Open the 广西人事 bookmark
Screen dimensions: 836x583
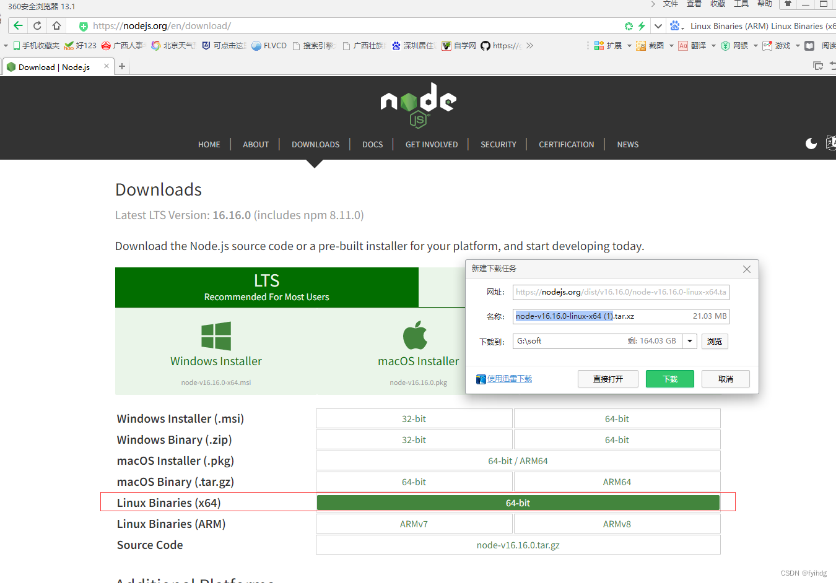coord(123,46)
